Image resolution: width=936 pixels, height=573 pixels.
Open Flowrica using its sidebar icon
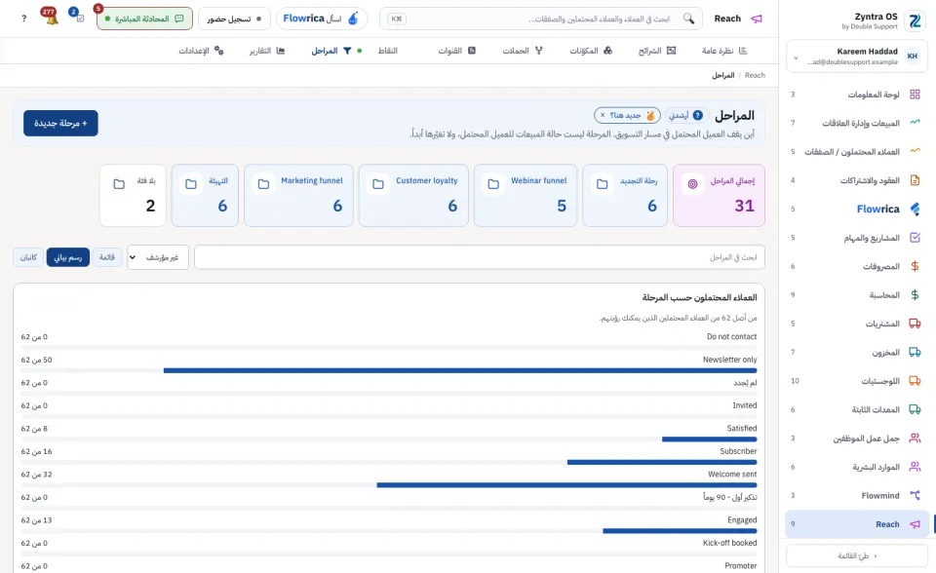coord(915,209)
